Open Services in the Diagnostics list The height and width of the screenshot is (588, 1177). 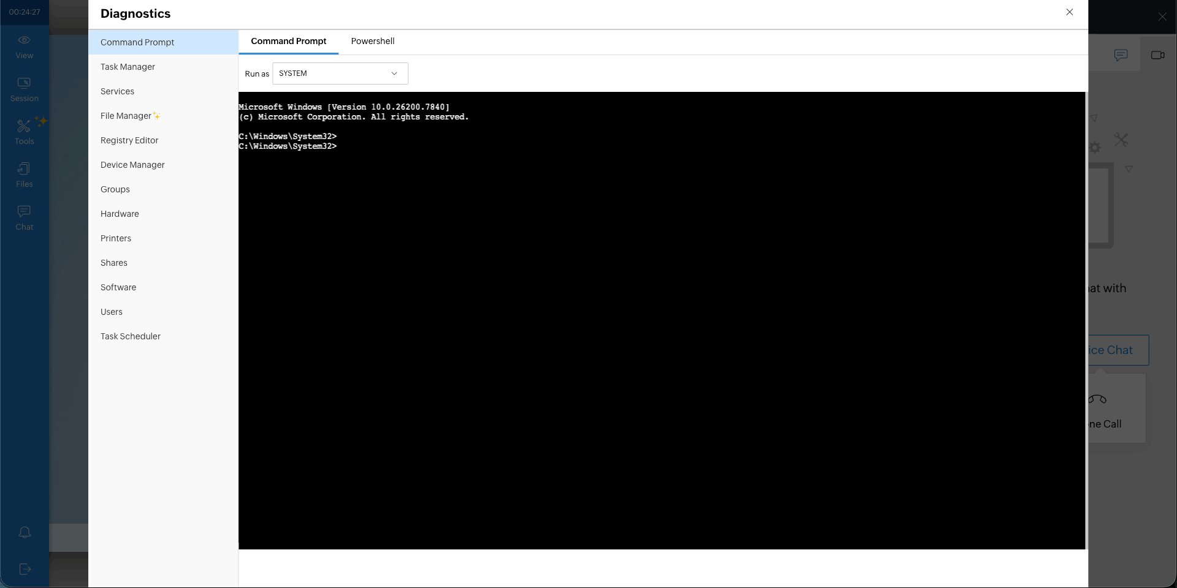(163, 91)
